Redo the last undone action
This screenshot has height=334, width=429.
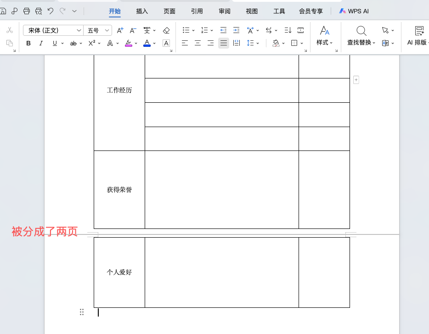(x=62, y=11)
